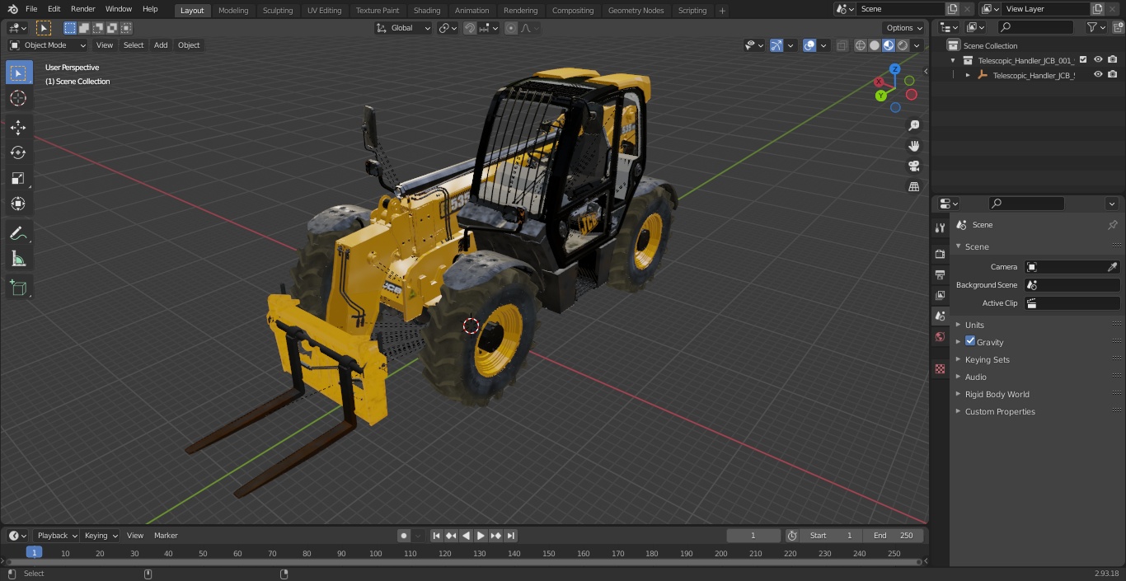Image resolution: width=1126 pixels, height=581 pixels.
Task: Choose the Move tool
Action: pyautogui.click(x=18, y=127)
